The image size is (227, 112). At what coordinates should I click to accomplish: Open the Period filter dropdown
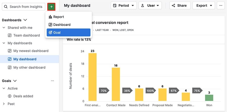pos(124,6)
